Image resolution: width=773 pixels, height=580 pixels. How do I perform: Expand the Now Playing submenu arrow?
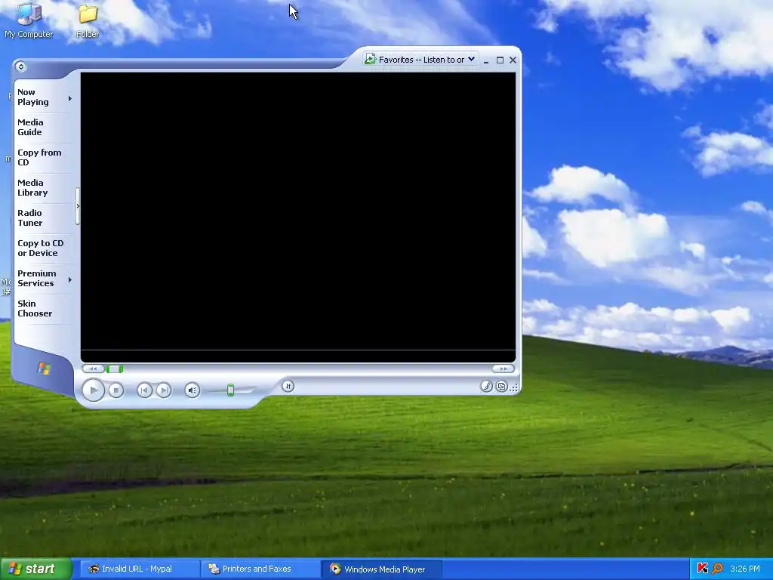pos(70,99)
